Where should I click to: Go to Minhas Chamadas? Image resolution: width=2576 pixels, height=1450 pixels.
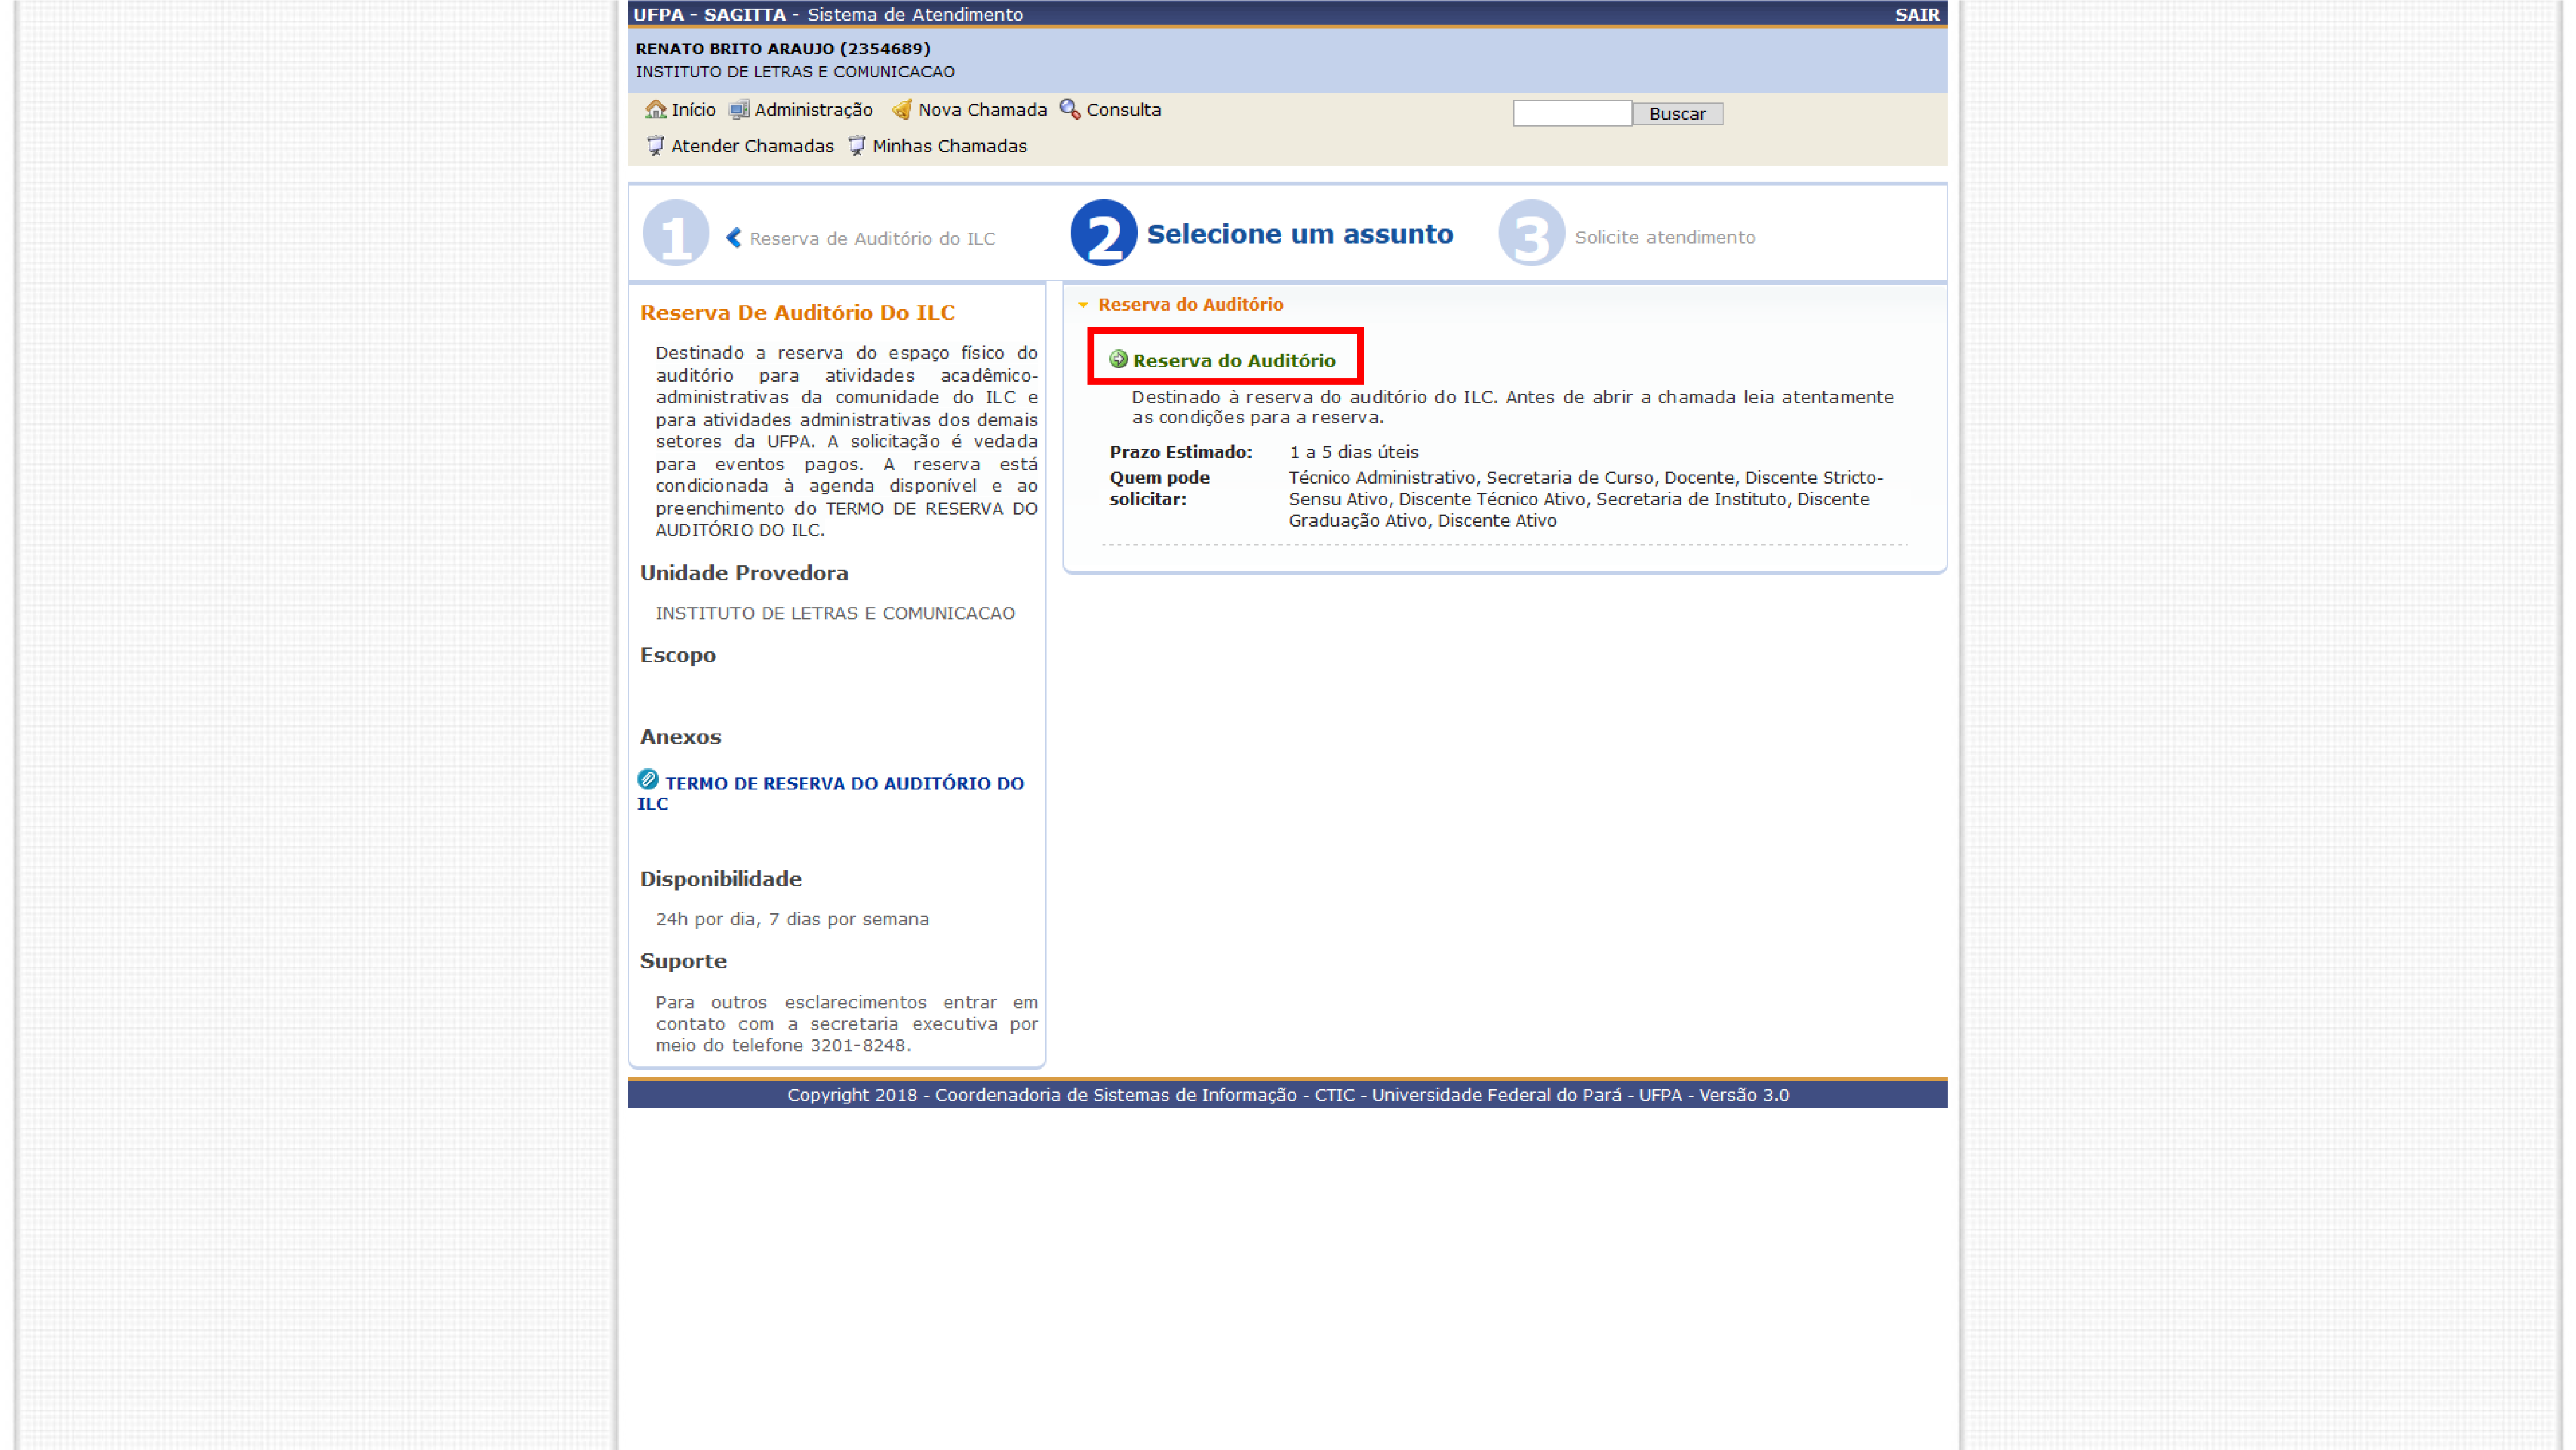949,146
